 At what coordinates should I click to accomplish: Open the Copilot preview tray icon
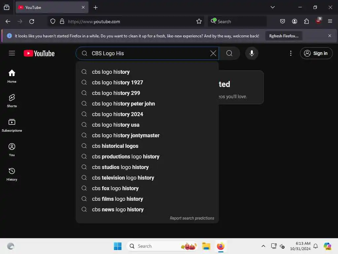click(x=327, y=246)
